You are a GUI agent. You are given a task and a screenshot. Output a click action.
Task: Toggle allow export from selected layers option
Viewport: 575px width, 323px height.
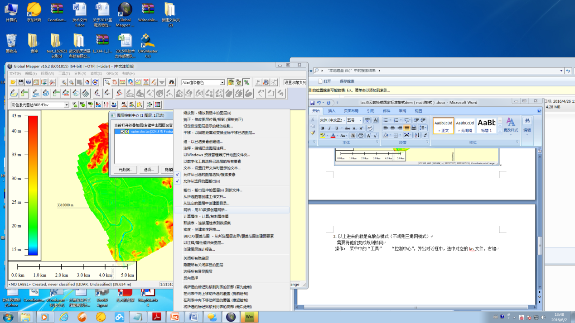232,181
